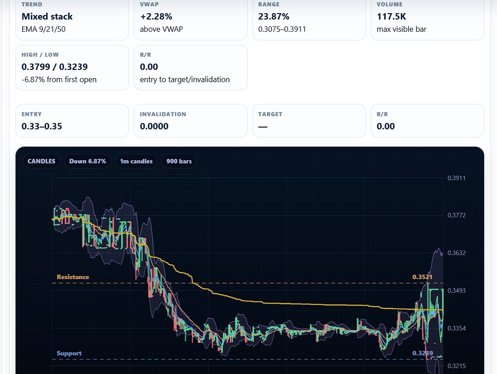Click the 0.3493 axis price label
The height and width of the screenshot is (374, 497).
click(457, 290)
